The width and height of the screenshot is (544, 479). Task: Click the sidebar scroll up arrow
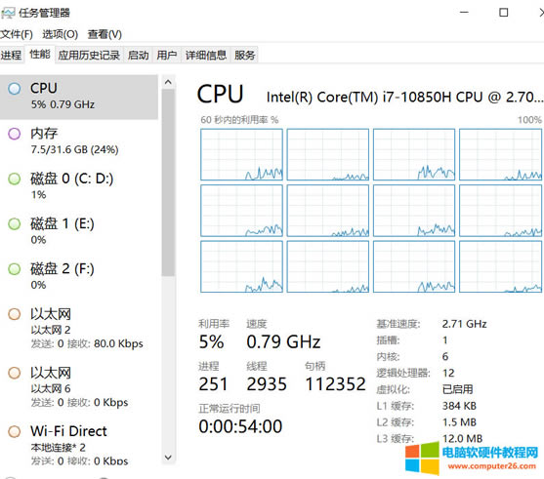[168, 82]
